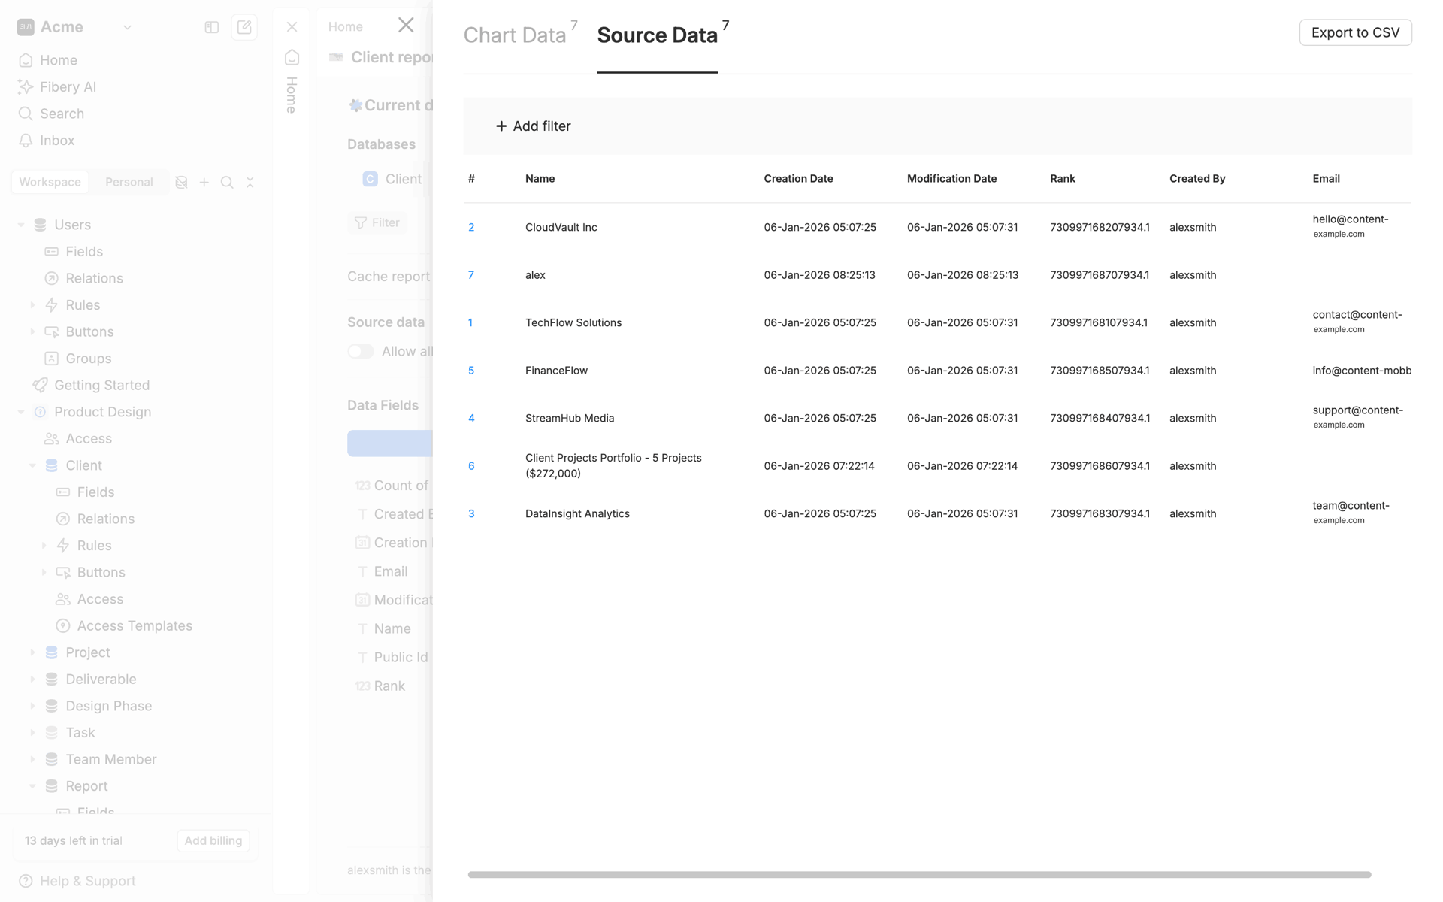Close the report panel with large X
1443x902 pixels.
406,25
